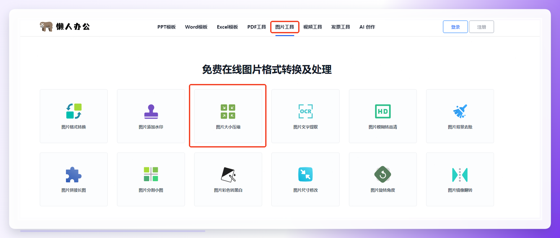Click the 图片模糊转高清 label
Screen dimensions: 560x238
pyautogui.click(x=383, y=127)
